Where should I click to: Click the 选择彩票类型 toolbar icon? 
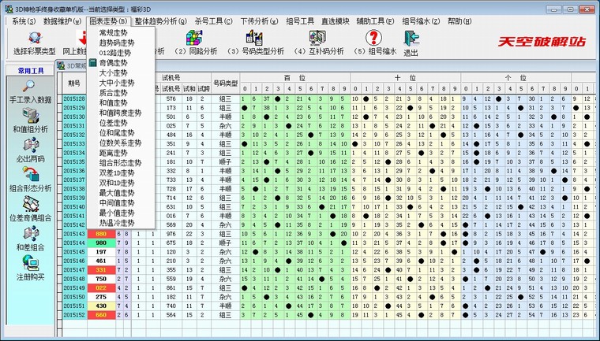(34, 42)
